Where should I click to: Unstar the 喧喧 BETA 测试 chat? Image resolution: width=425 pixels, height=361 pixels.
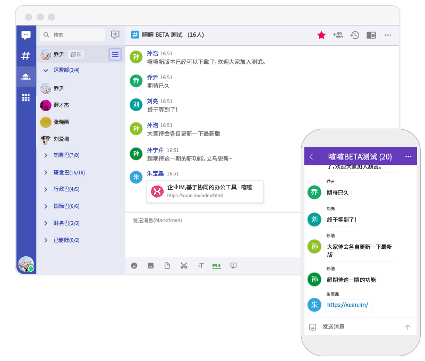[x=321, y=35]
